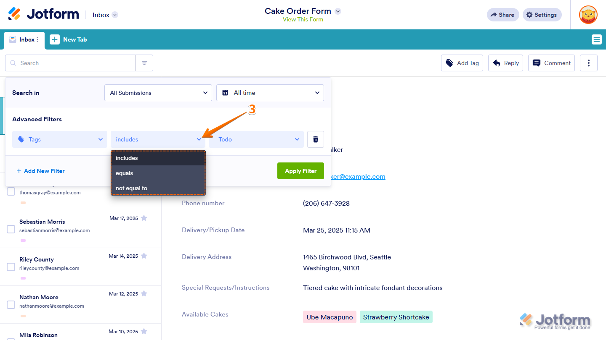Open the Comment panel
This screenshot has width=606, height=340.
click(x=551, y=63)
